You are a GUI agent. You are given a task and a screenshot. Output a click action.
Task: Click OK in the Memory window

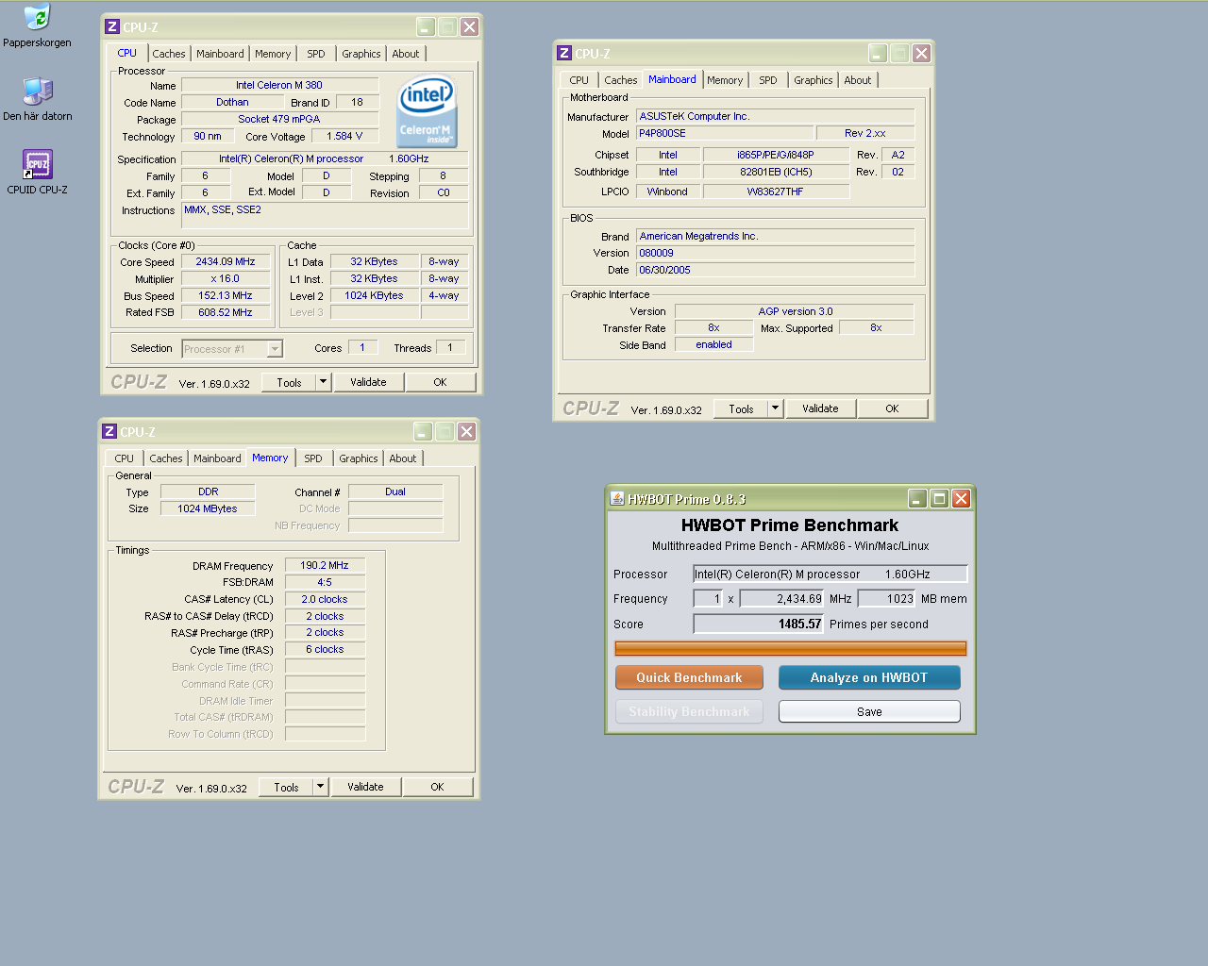click(x=437, y=787)
